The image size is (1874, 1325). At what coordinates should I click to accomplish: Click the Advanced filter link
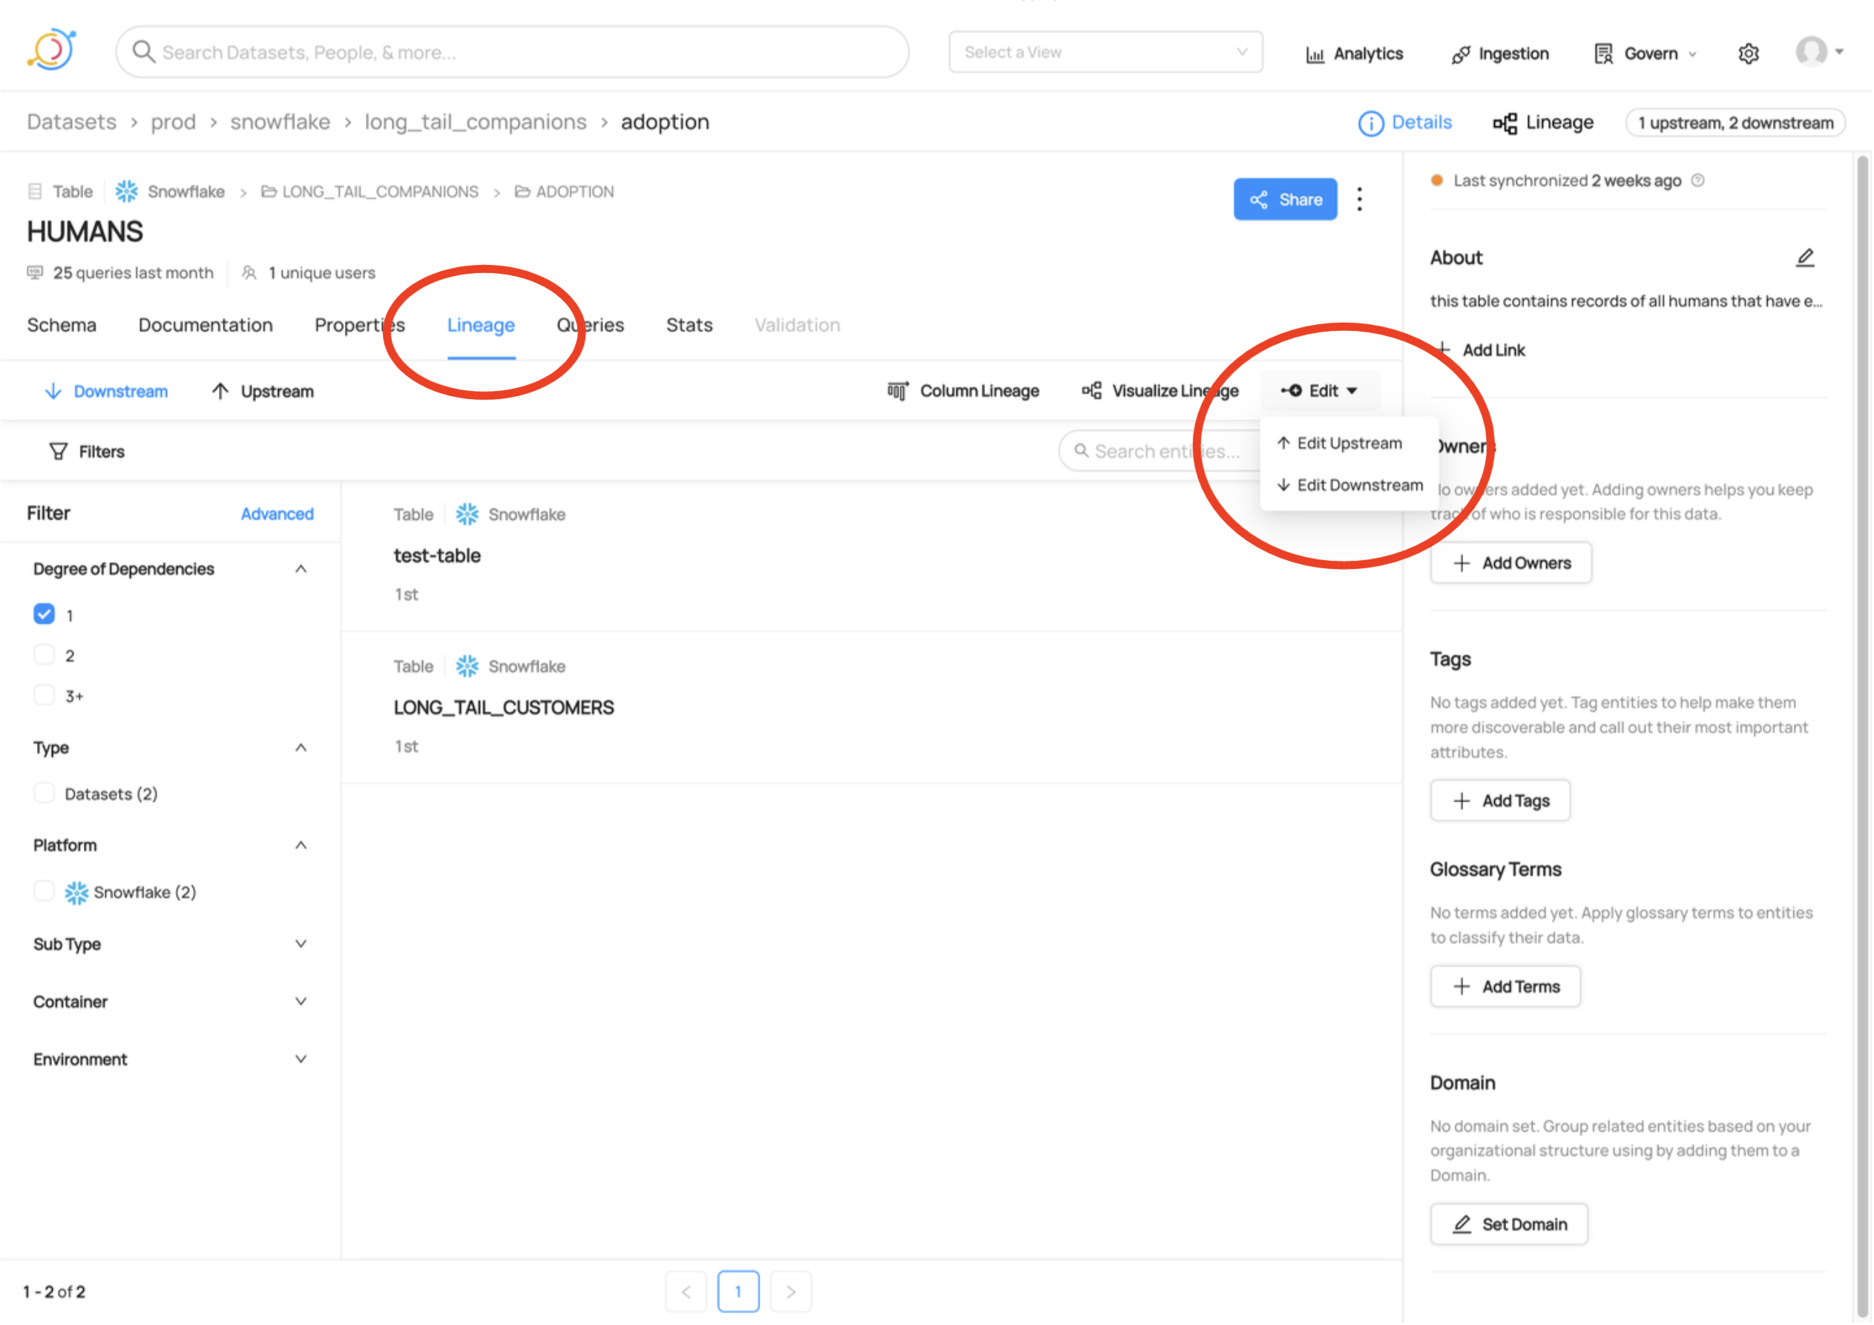(x=277, y=514)
